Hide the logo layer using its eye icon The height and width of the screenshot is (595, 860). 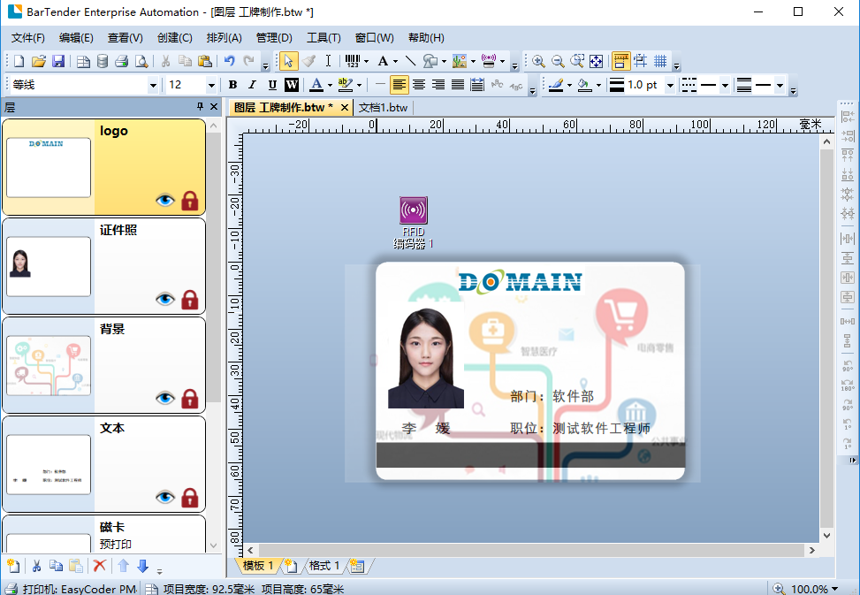click(x=165, y=201)
